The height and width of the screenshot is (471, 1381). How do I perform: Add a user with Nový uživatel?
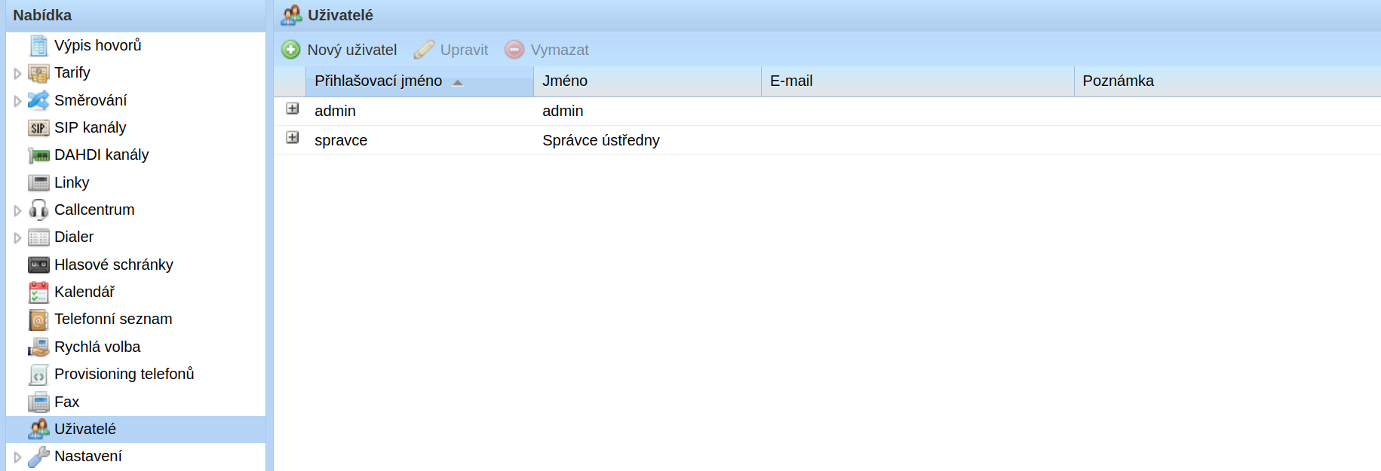pyautogui.click(x=339, y=50)
